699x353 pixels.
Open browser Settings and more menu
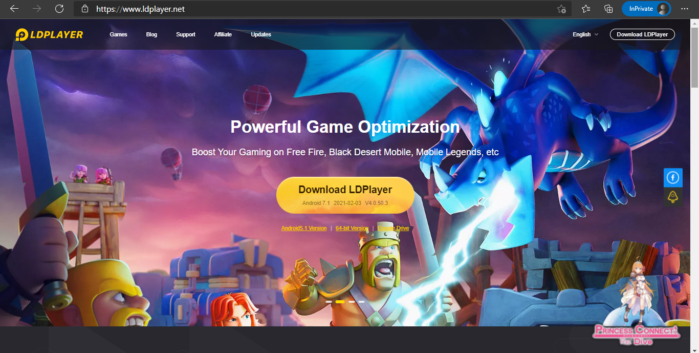tap(685, 9)
